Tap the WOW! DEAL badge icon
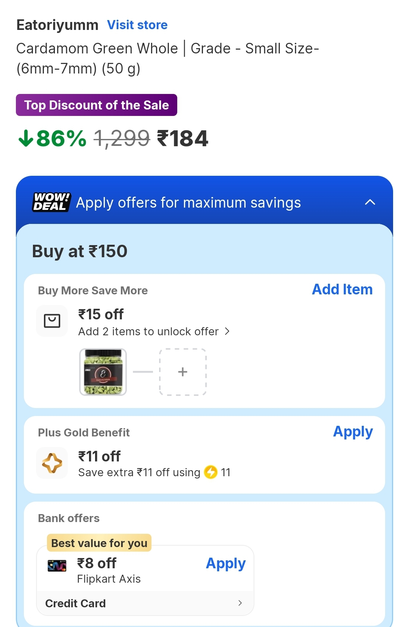The height and width of the screenshot is (627, 409). click(52, 202)
